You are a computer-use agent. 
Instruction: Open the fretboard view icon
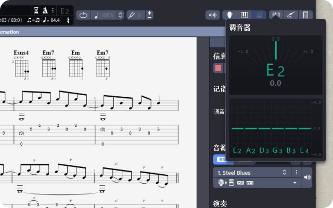click(230, 15)
